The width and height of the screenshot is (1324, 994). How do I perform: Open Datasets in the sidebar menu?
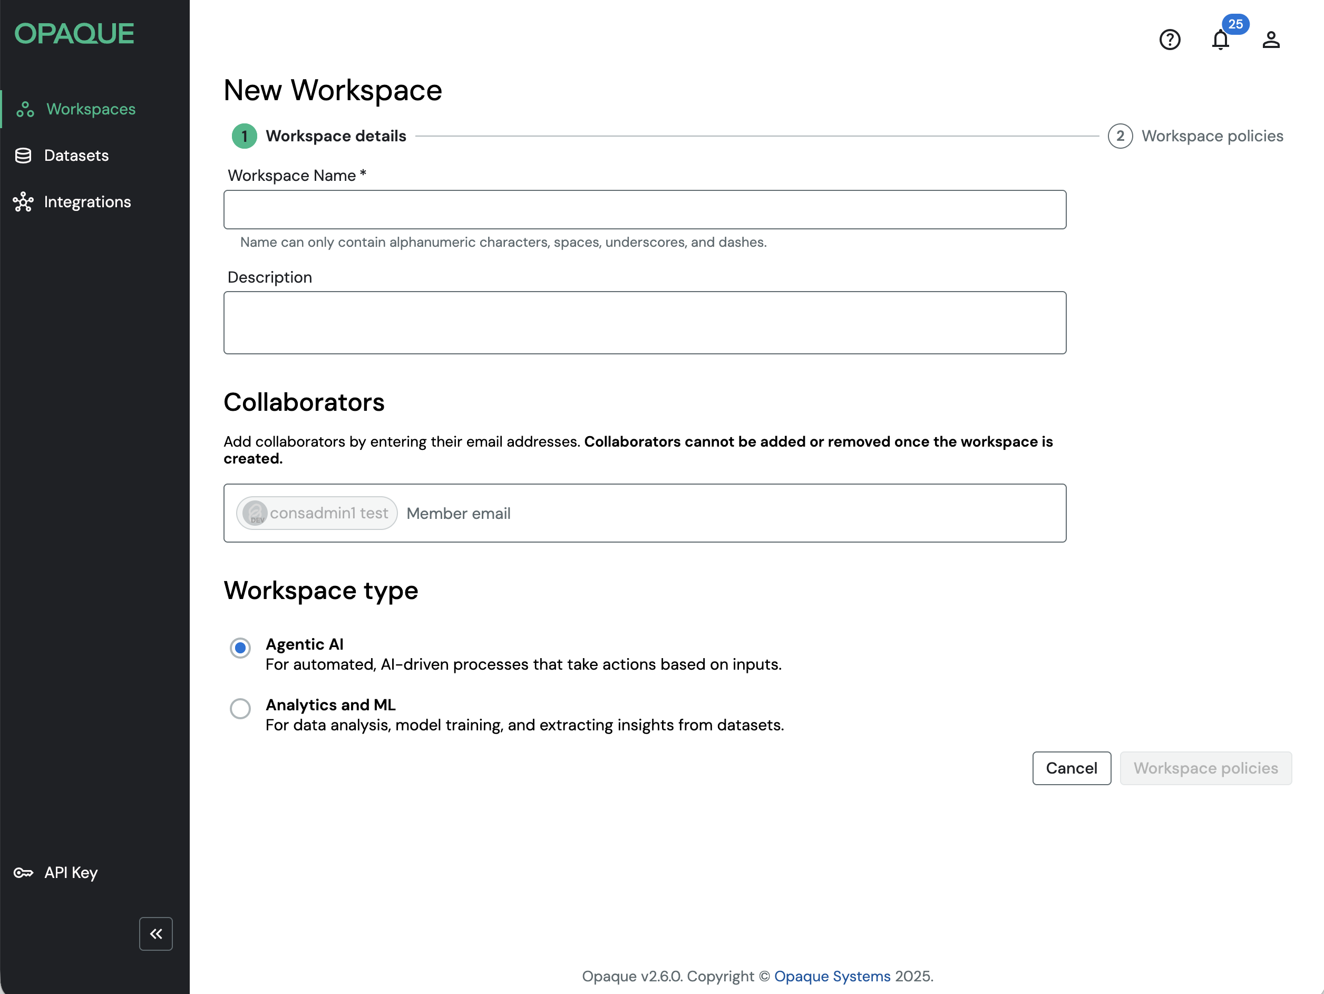[76, 156]
